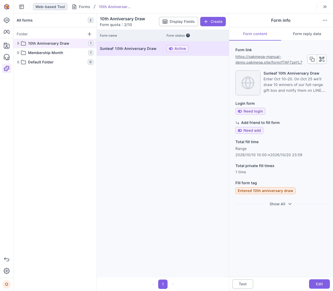Screen dimensions: 333x291
Task: Click the form preview globe thumbnail
Action: point(248,83)
